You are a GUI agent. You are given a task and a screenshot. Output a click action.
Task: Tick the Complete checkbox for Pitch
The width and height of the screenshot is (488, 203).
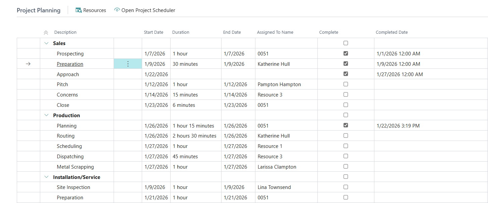coord(346,84)
